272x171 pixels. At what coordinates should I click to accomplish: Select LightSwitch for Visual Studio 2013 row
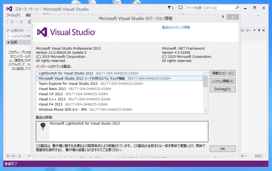[x=120, y=73]
